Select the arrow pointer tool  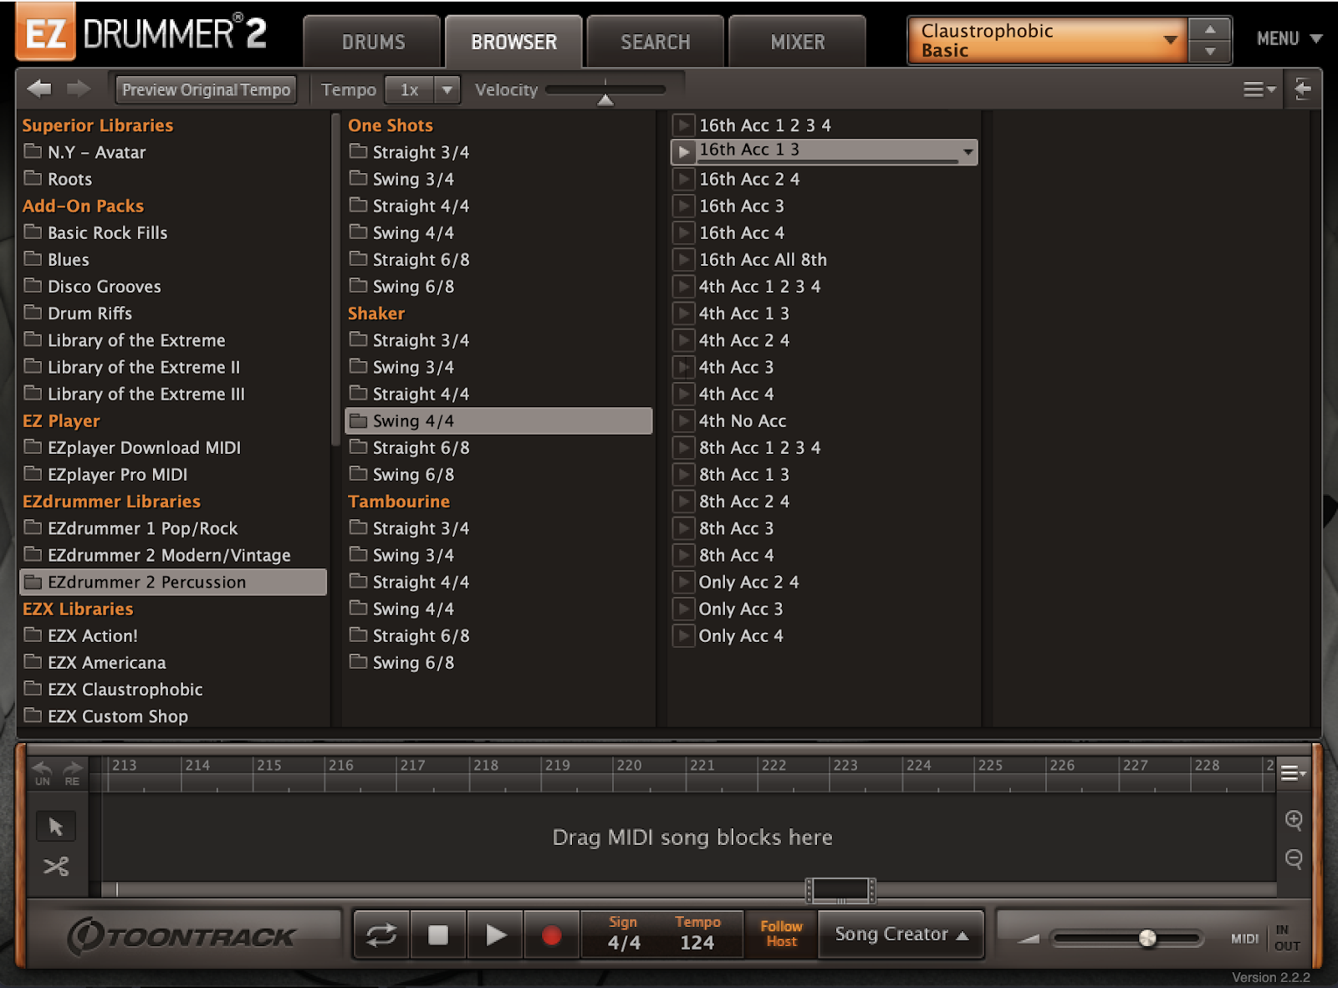click(x=56, y=827)
